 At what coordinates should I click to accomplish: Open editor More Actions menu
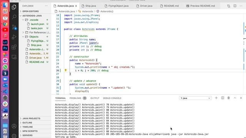click(241, 6)
